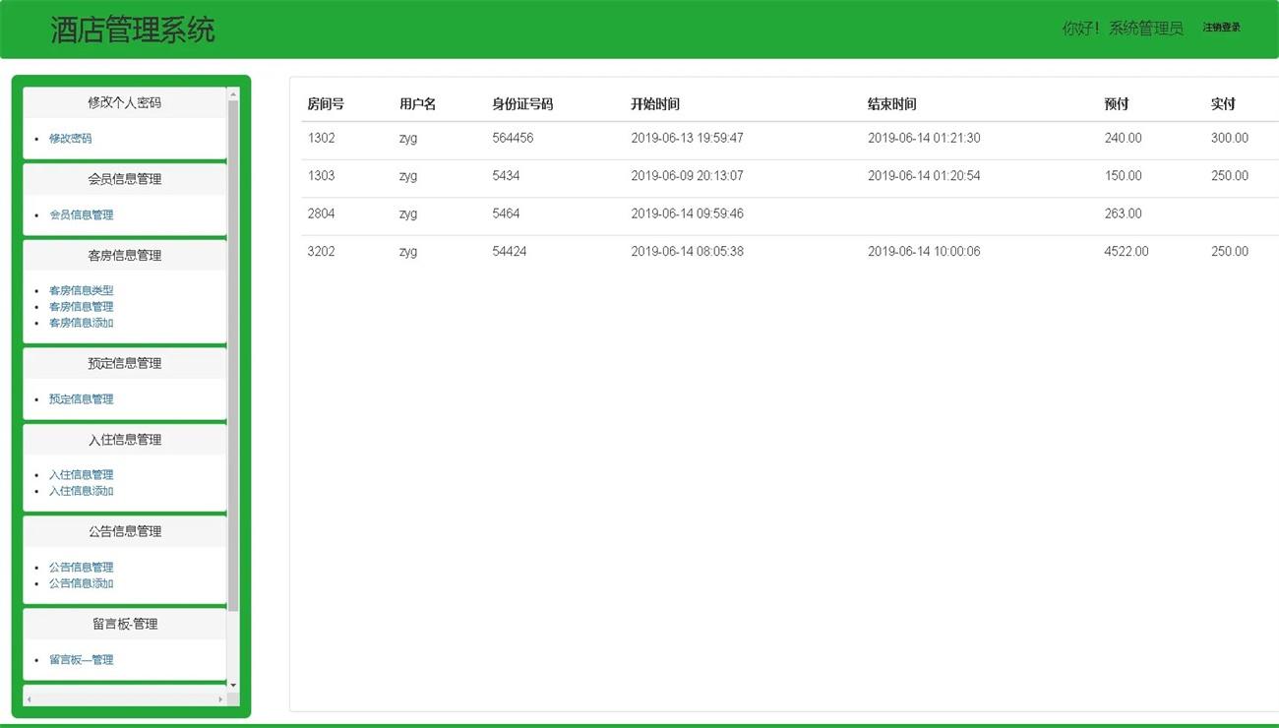This screenshot has height=728, width=1279.
Task: Click the 修改密码 link in sidebar
Action: [70, 139]
